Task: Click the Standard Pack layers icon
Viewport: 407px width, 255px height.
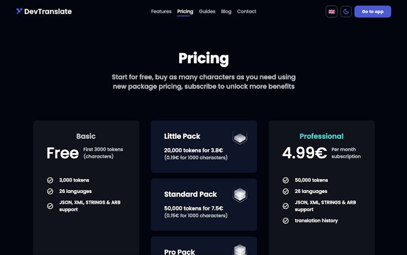Action: point(240,195)
